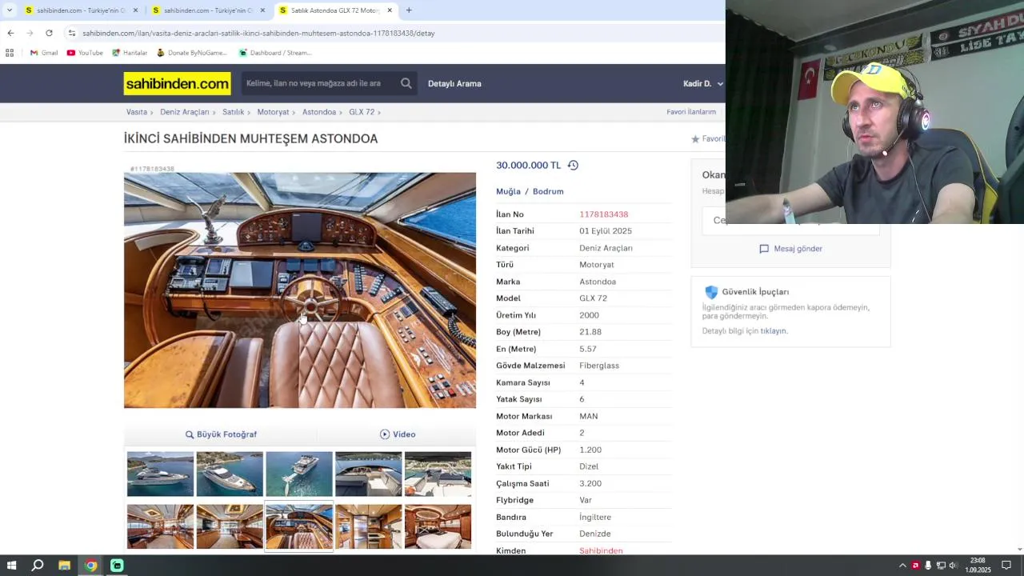1024x576 pixels.
Task: Click the main helm photo
Action: [300, 290]
